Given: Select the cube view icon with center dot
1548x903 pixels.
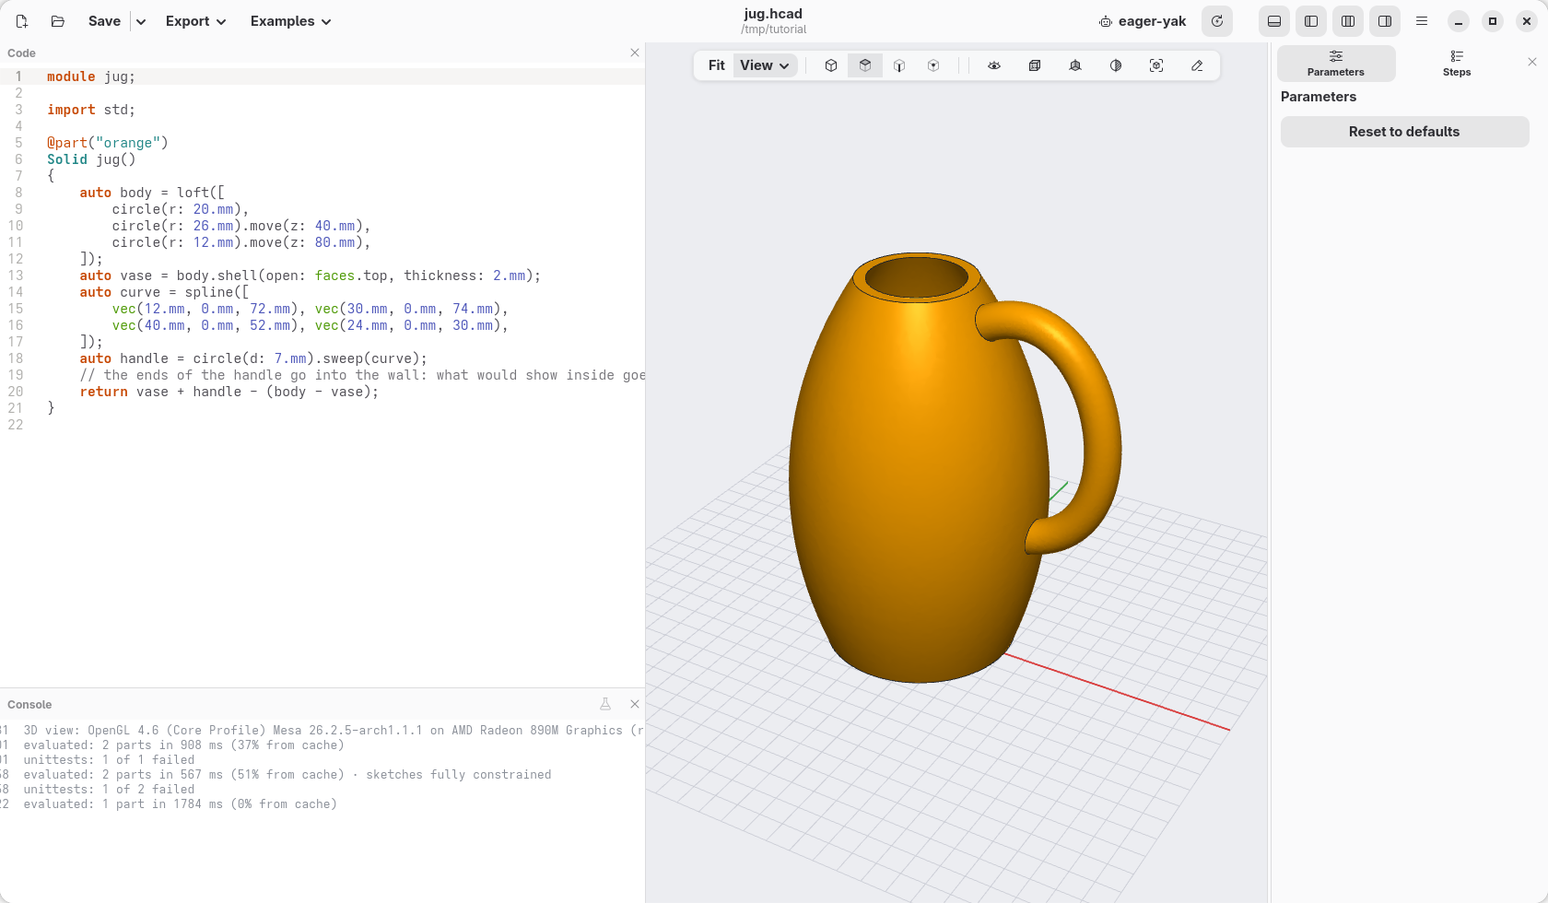Looking at the screenshot, I should click(933, 65).
